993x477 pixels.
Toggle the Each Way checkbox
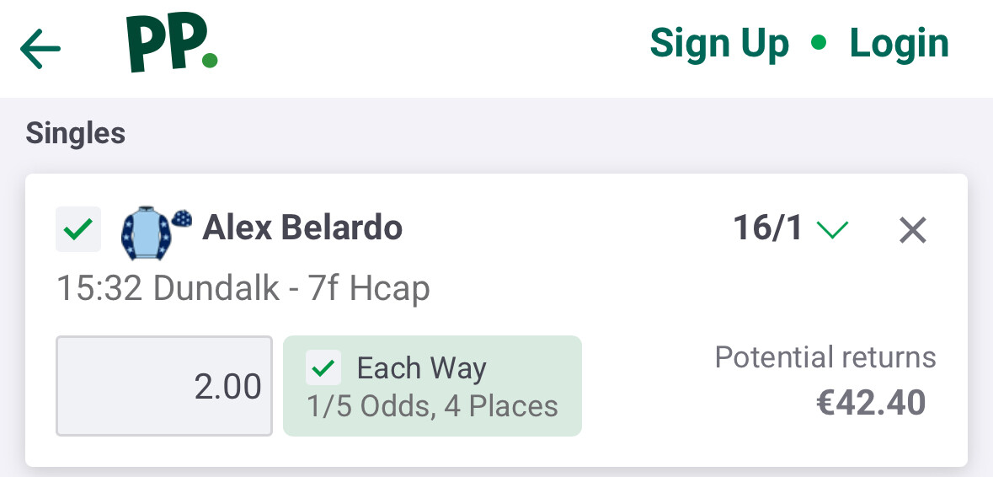[324, 368]
